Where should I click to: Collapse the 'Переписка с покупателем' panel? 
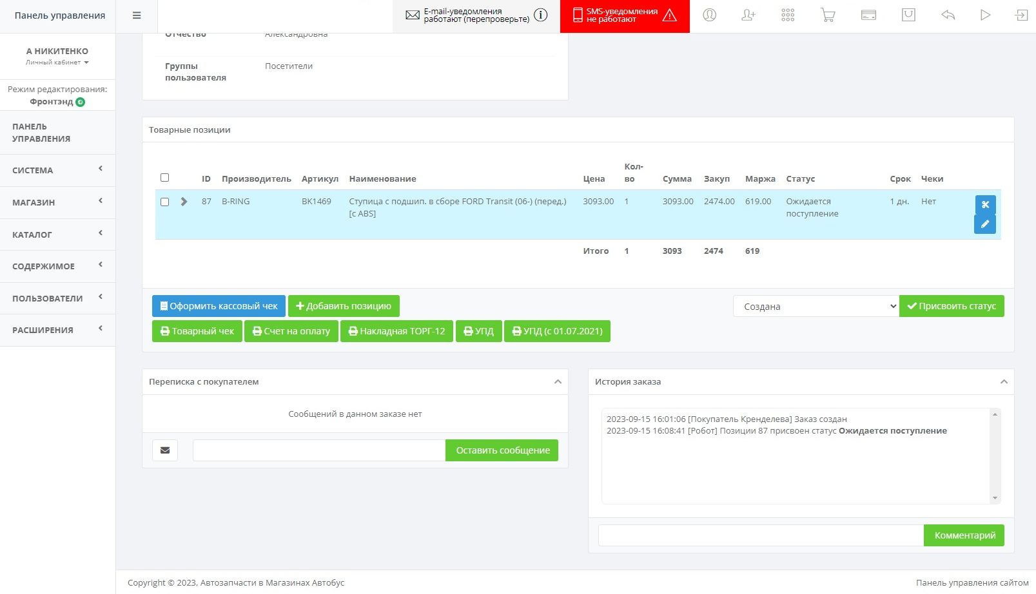click(558, 382)
